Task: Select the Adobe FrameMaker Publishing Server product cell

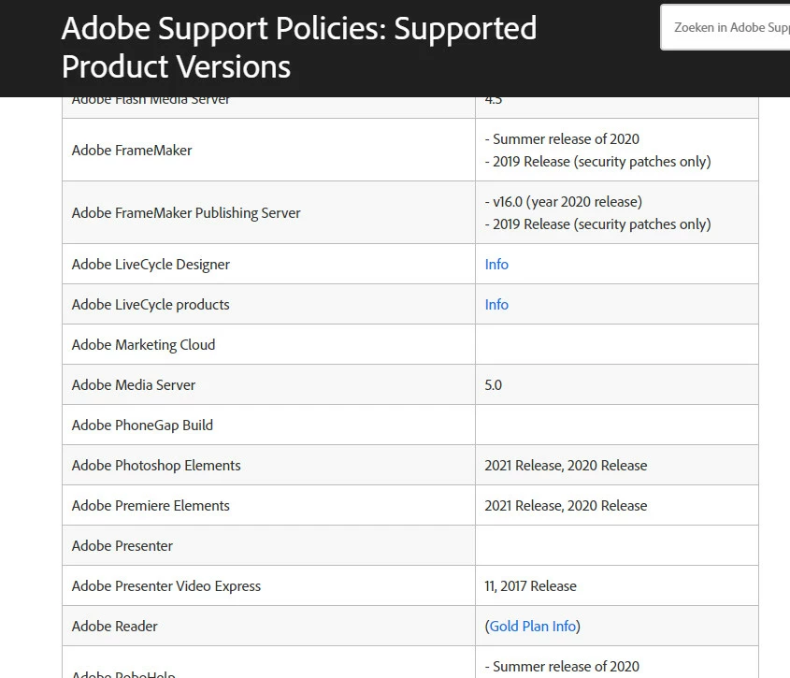Action: coord(186,213)
